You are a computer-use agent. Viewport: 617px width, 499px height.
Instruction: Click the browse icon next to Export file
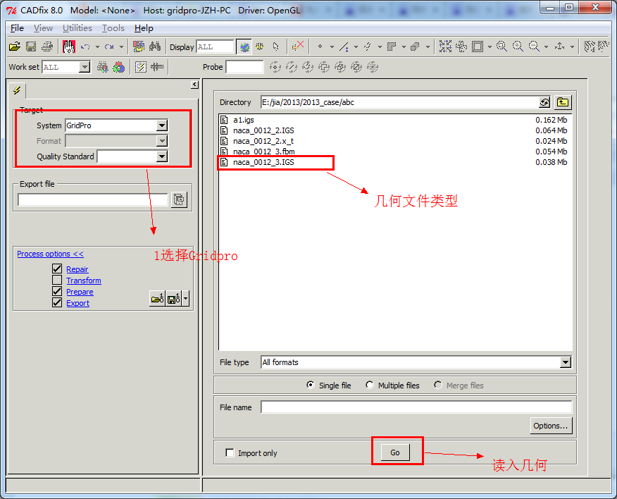(179, 200)
